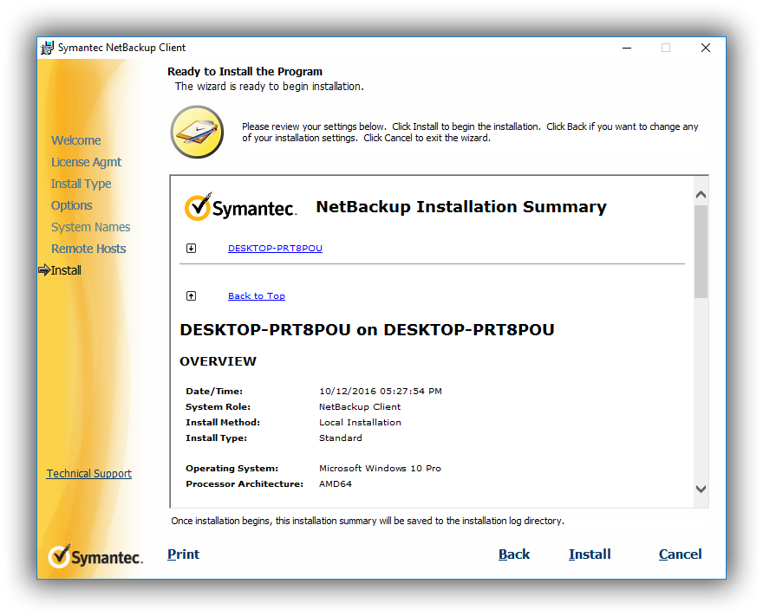763x616 pixels.
Task: Start installation with the Install button
Action: pos(590,554)
